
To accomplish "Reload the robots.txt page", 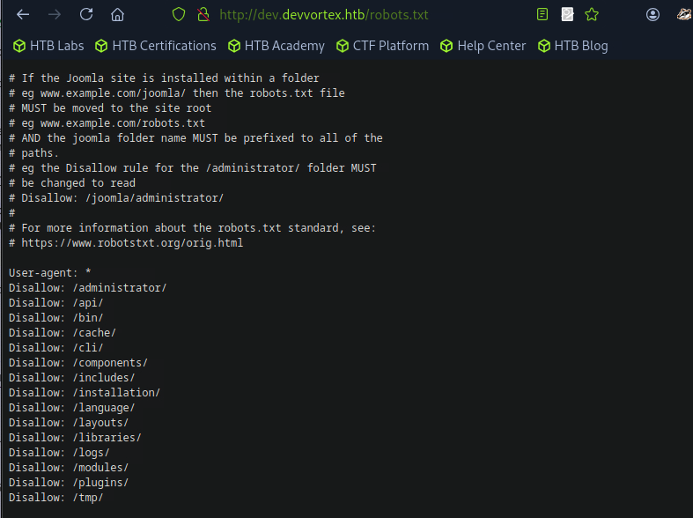I will click(x=86, y=15).
